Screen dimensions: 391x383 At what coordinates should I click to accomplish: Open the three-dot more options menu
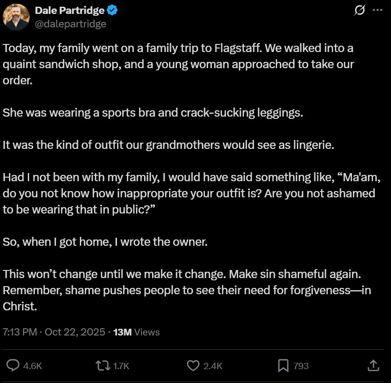tap(378, 11)
